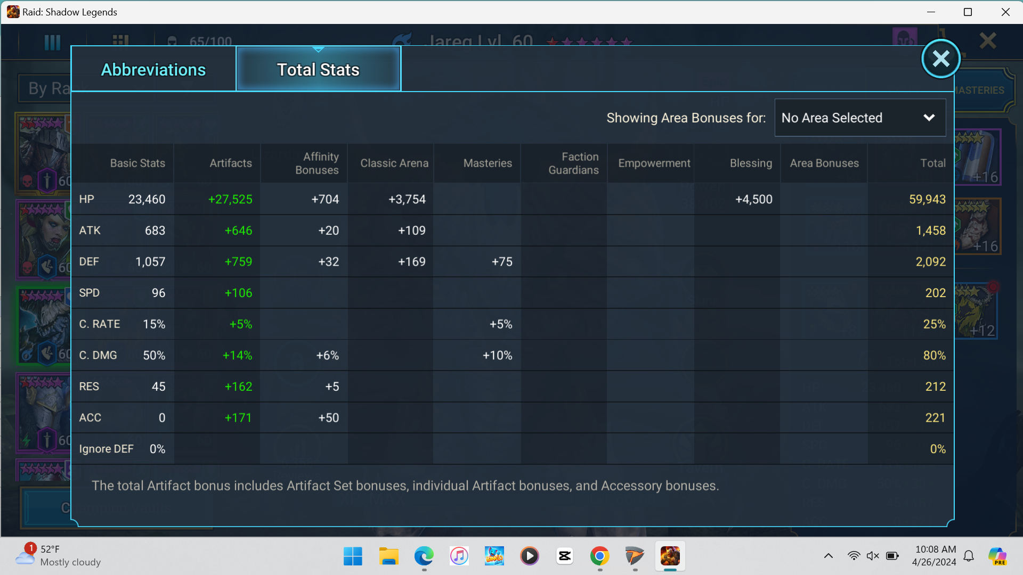Click the HP total value 59,943
The width and height of the screenshot is (1023, 575).
[x=927, y=199]
